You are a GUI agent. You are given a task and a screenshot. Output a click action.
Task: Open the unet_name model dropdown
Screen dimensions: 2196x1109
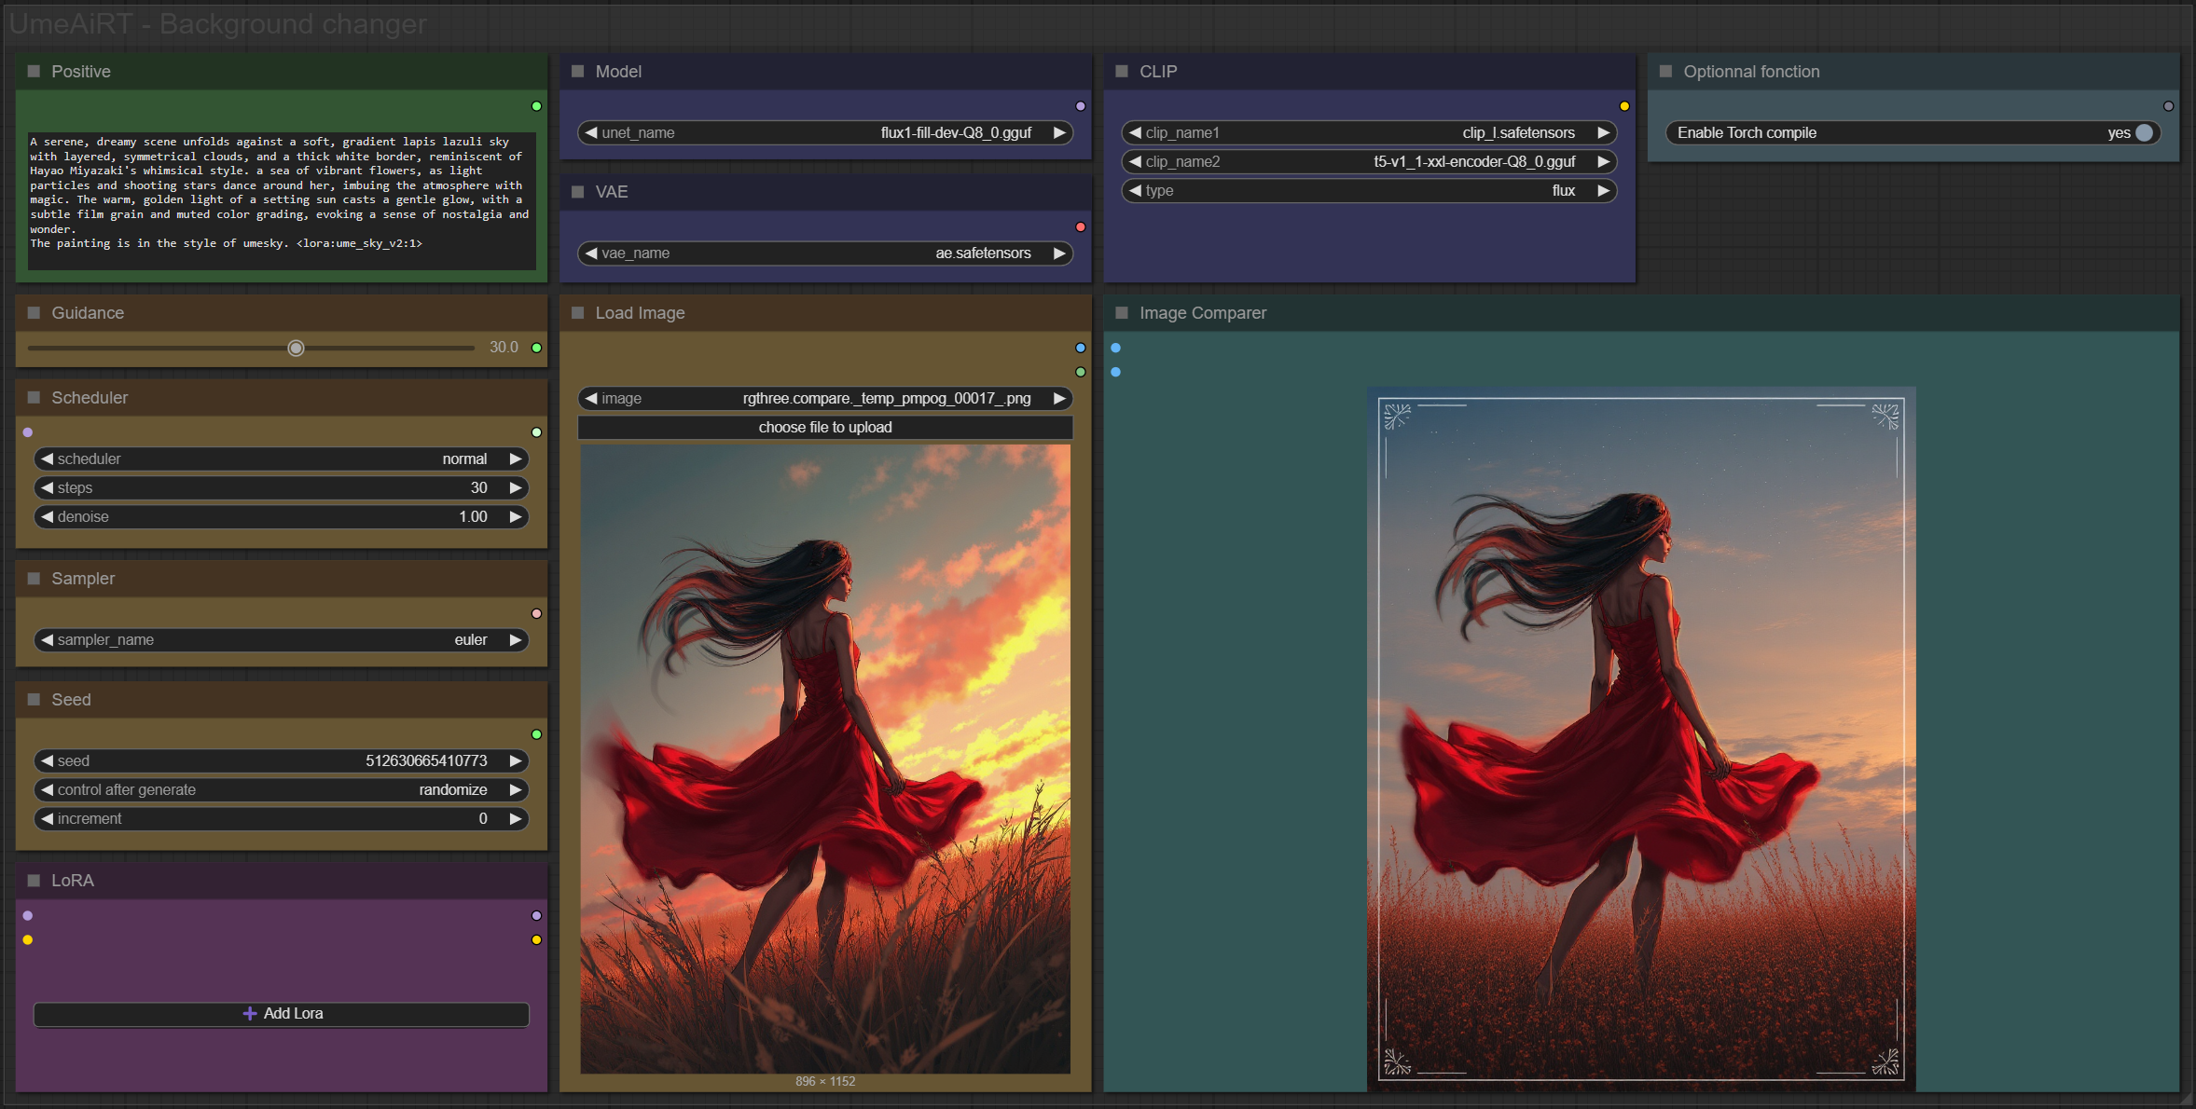click(x=824, y=132)
